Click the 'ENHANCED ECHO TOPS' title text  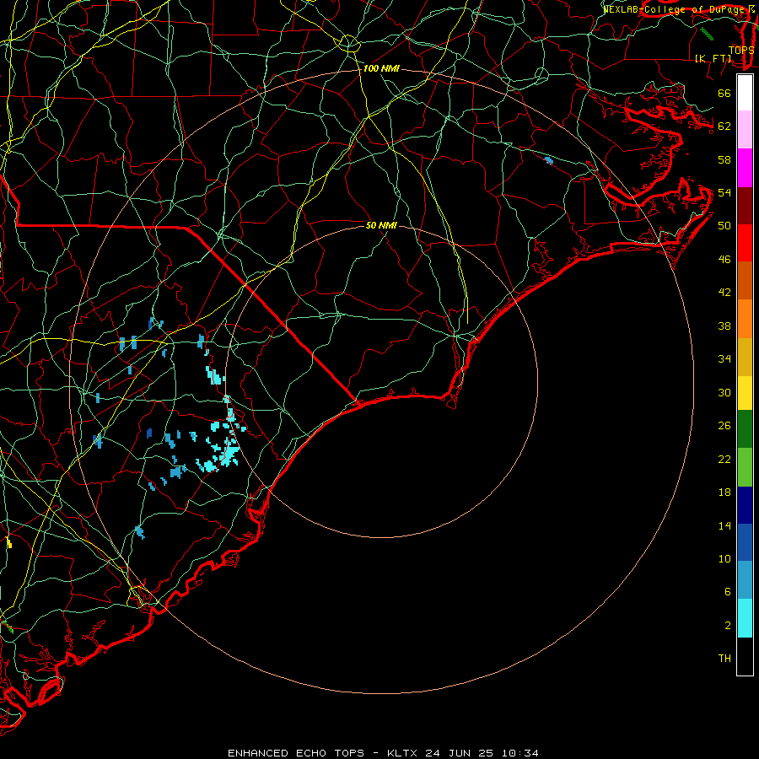(x=296, y=753)
